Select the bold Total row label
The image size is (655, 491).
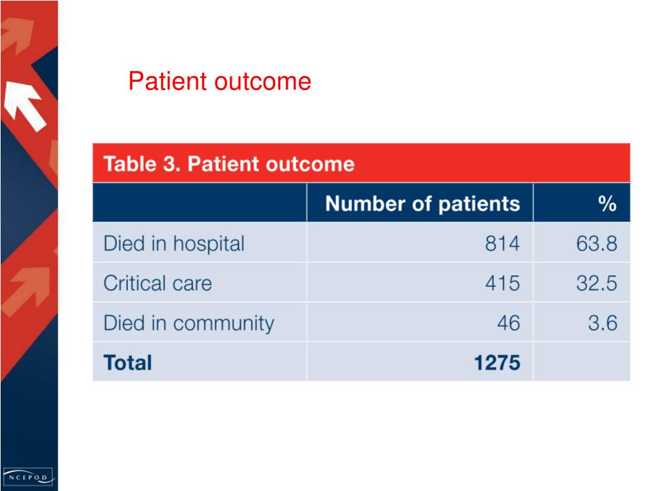tap(127, 362)
